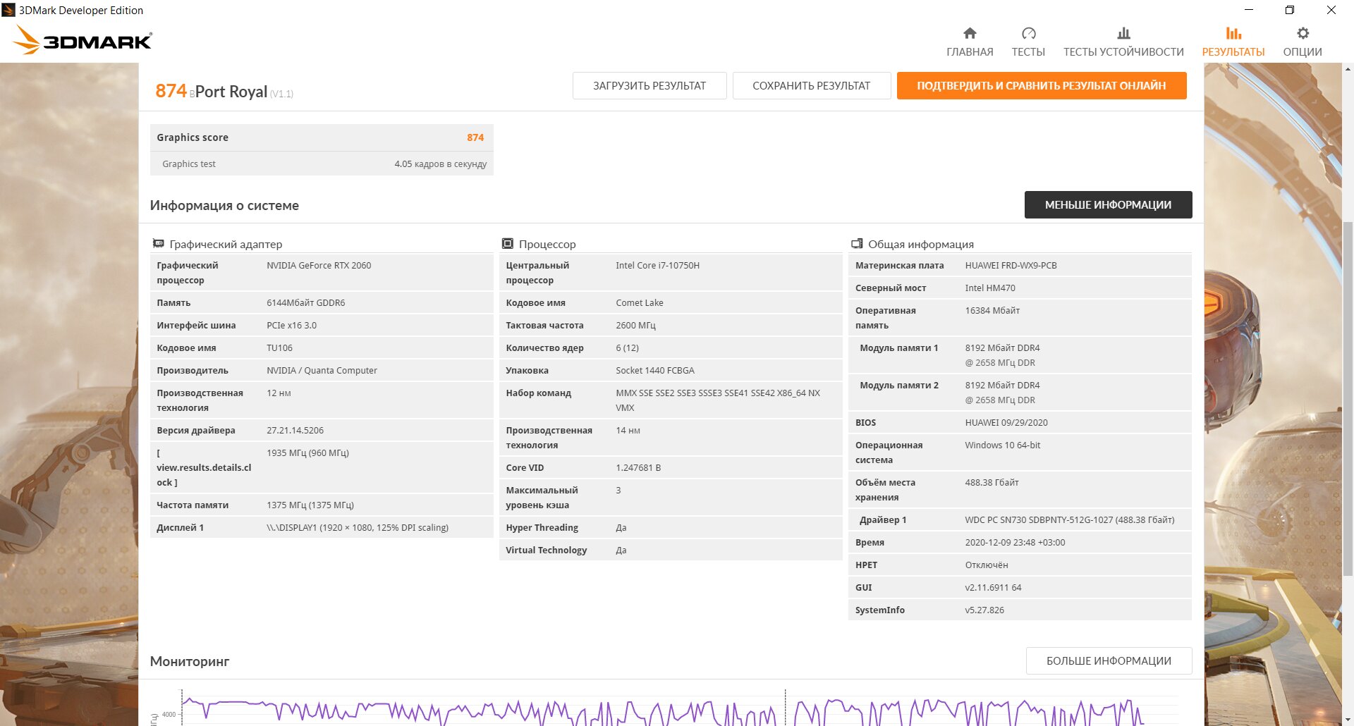Screen dimensions: 1354x726
Task: Select Модуль памяти 1 row
Action: (1020, 355)
